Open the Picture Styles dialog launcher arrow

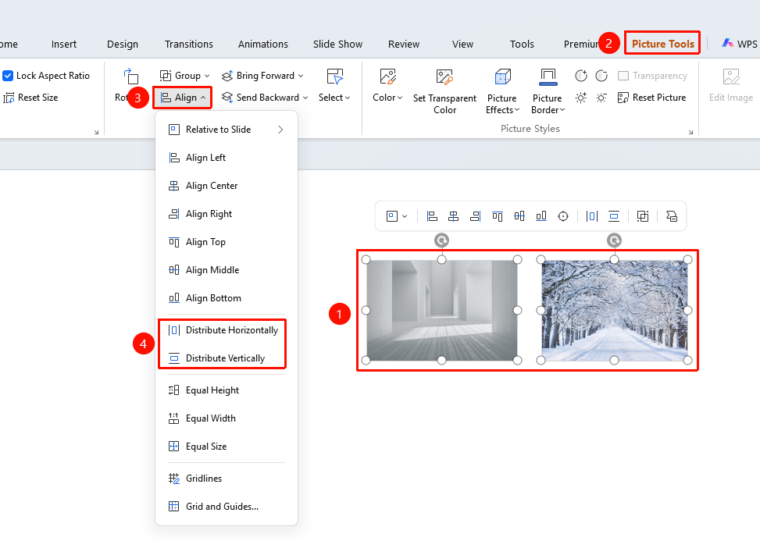690,132
